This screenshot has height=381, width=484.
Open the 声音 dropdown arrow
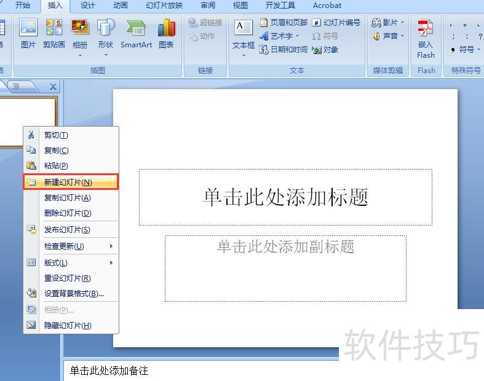(402, 36)
